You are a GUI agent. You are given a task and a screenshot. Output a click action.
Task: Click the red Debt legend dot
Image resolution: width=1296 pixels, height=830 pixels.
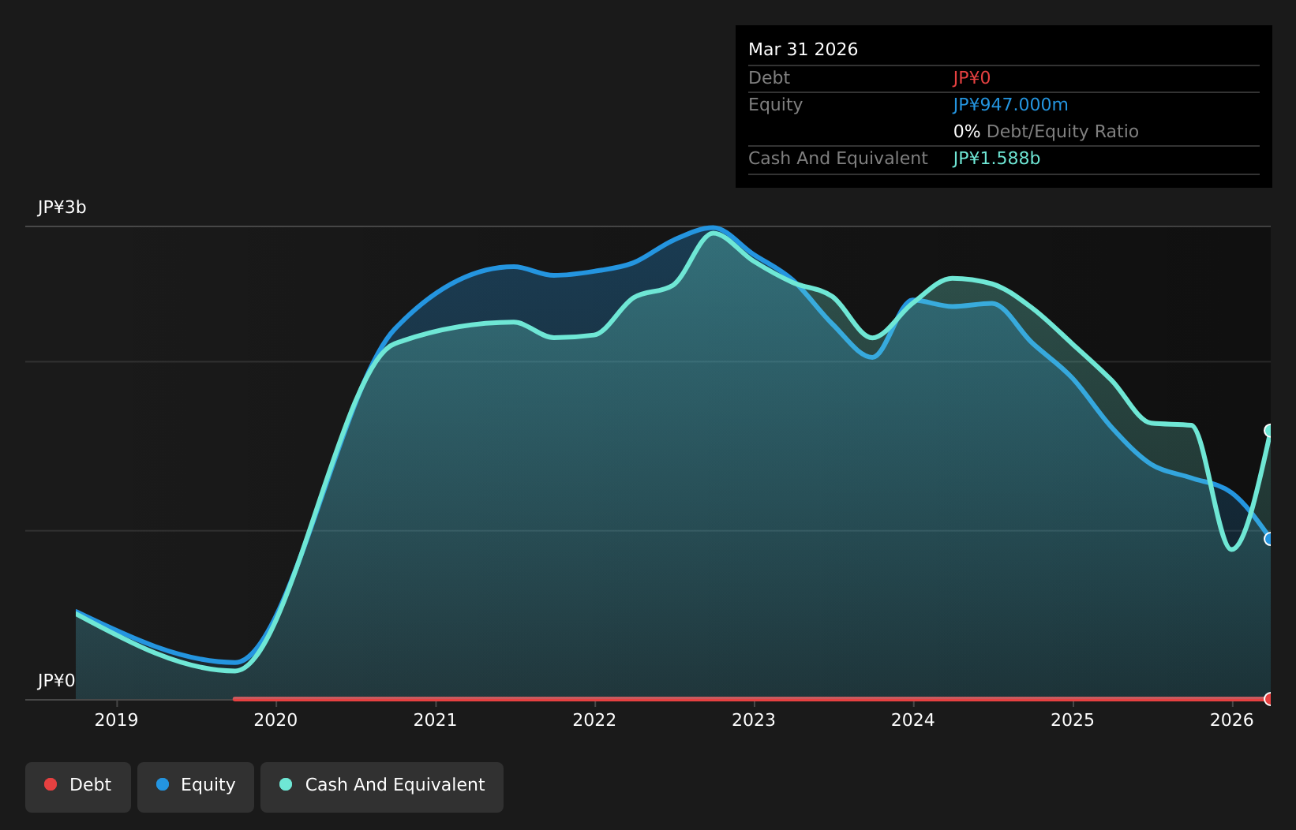(51, 784)
